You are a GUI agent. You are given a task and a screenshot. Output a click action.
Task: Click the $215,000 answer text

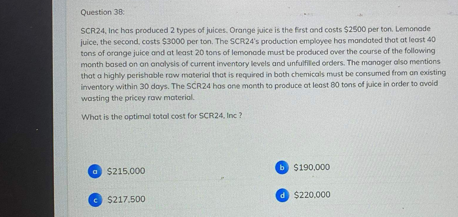(x=126, y=171)
